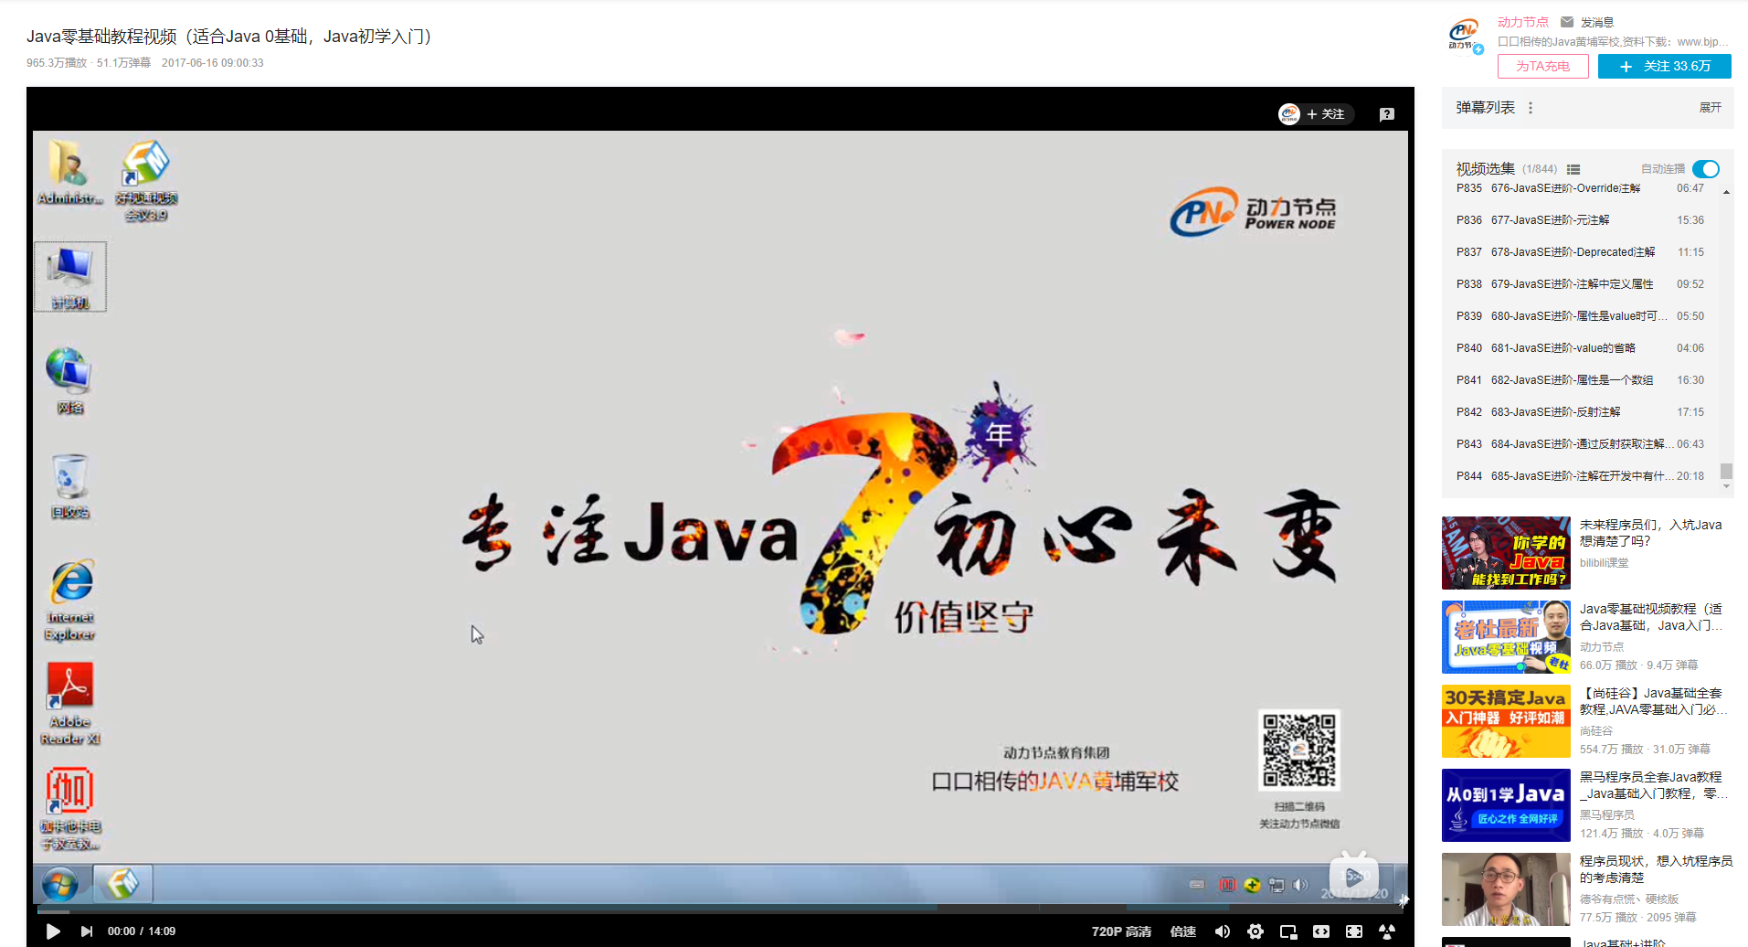Select episode P836 元注解
This screenshot has width=1748, height=947.
point(1581,220)
